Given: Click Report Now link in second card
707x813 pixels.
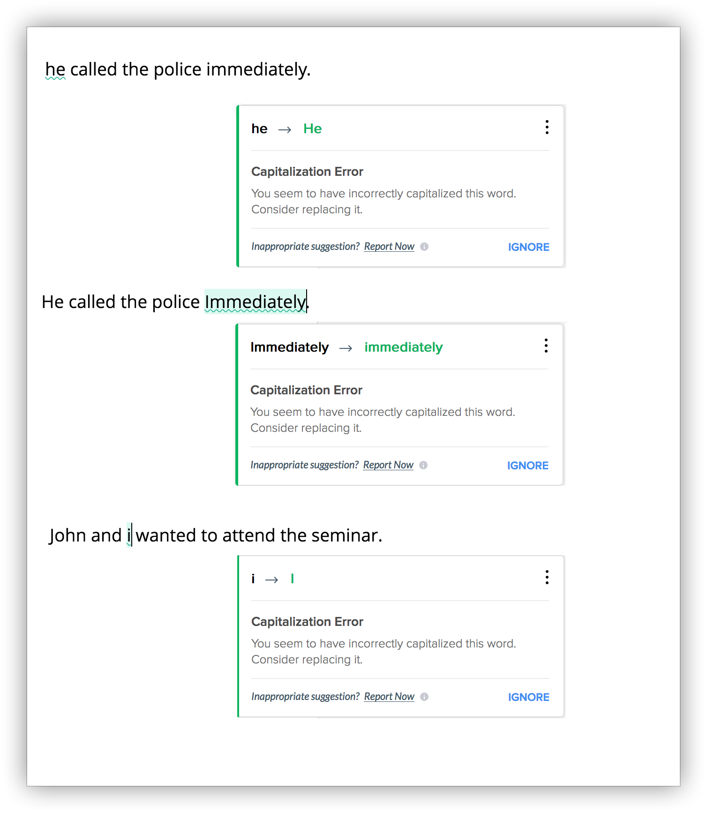Looking at the screenshot, I should 388,465.
